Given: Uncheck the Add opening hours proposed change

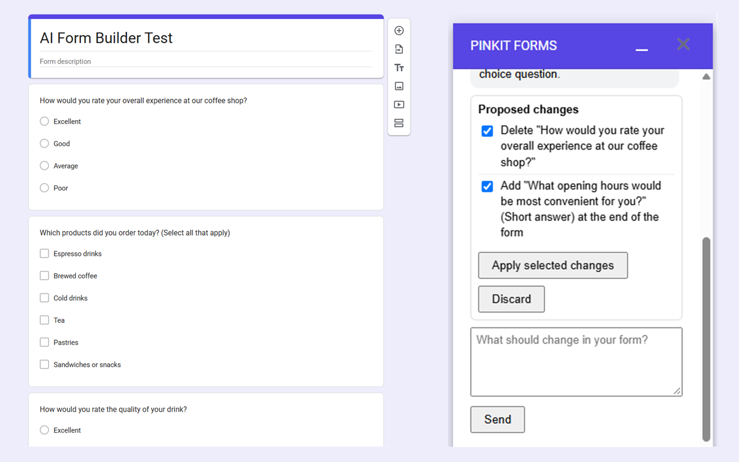Looking at the screenshot, I should pos(487,187).
